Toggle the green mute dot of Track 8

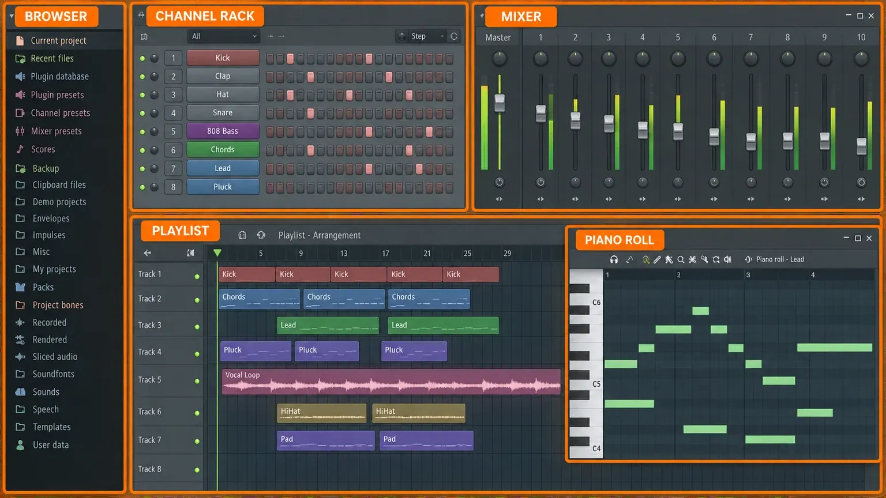pos(197,470)
